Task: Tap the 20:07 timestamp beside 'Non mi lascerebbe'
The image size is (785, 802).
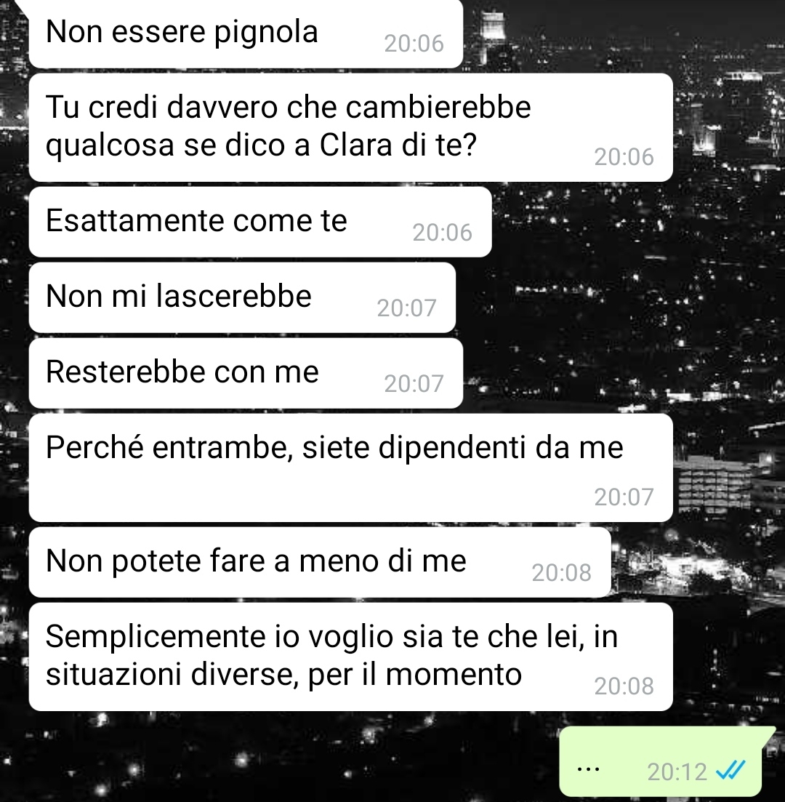Action: (406, 308)
